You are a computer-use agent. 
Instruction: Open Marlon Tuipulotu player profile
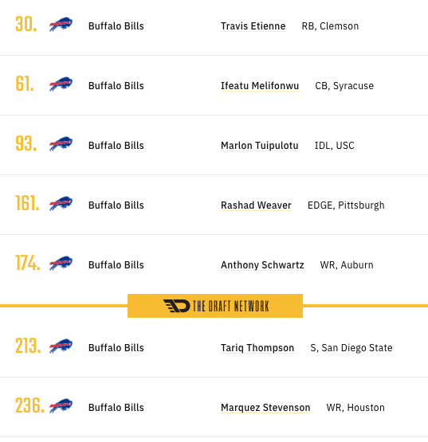tap(260, 146)
